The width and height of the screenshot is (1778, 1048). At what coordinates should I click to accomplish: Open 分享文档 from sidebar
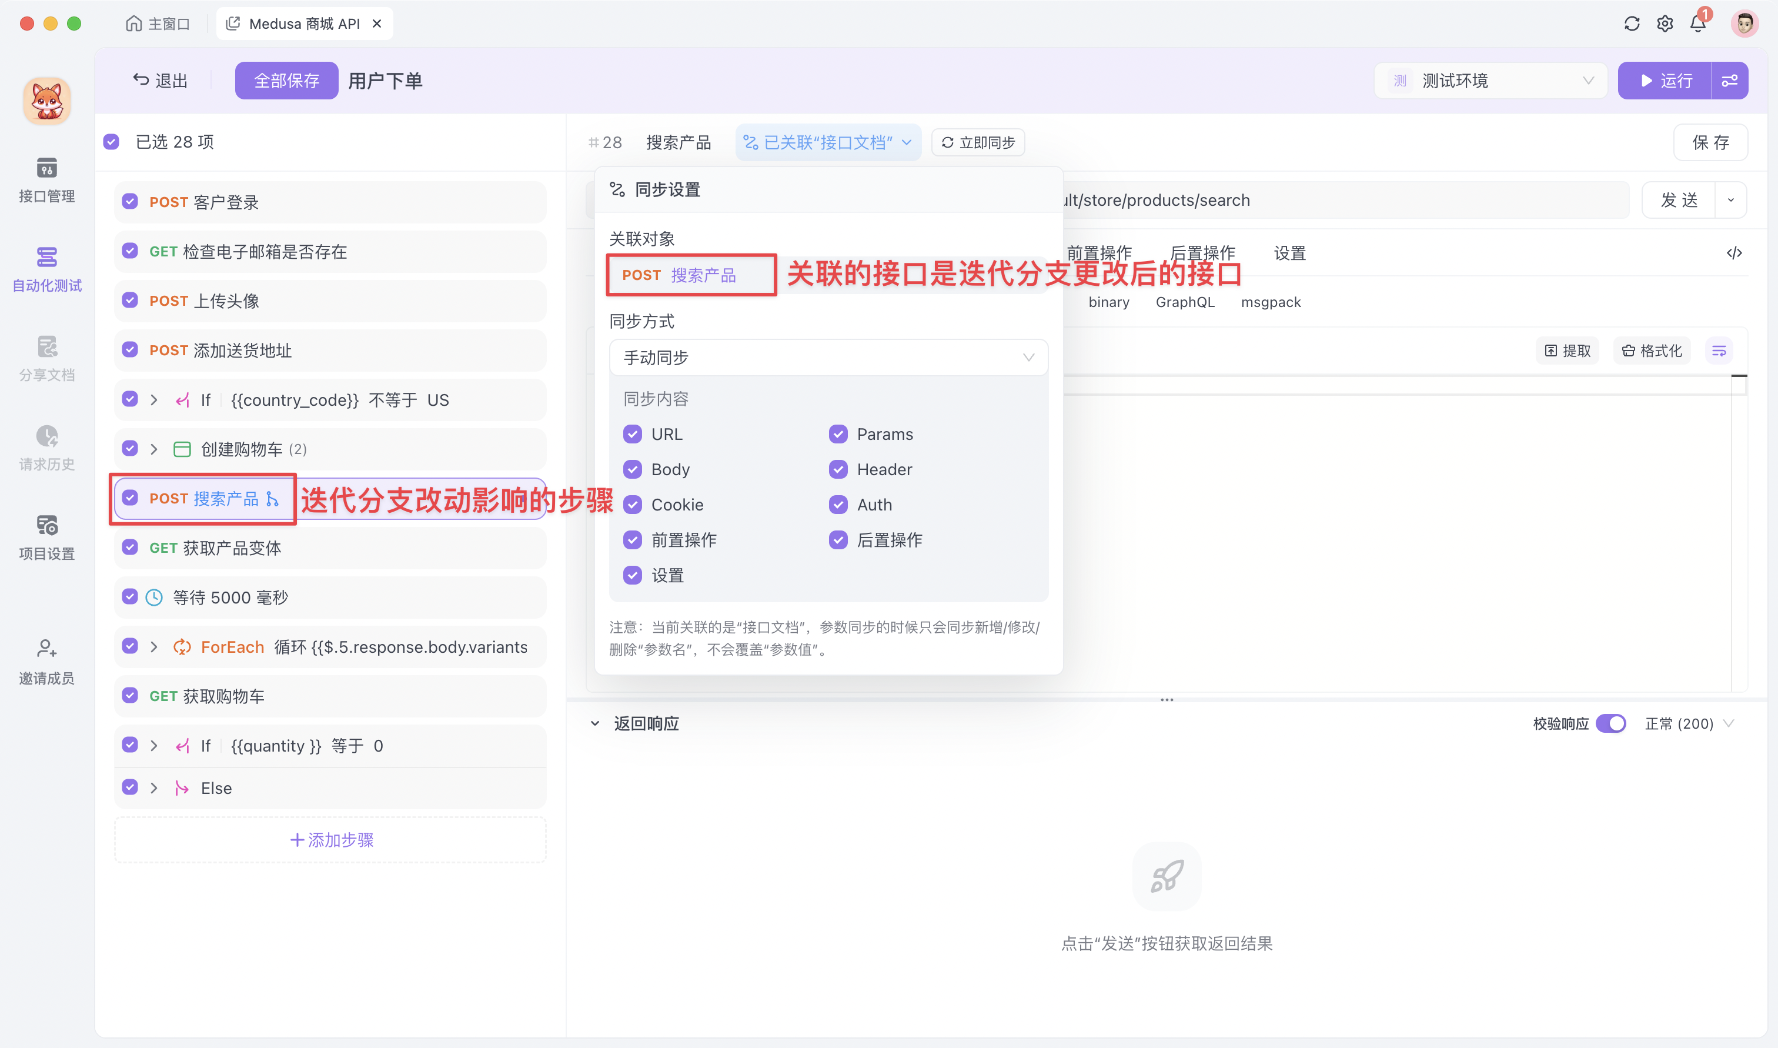pos(46,359)
